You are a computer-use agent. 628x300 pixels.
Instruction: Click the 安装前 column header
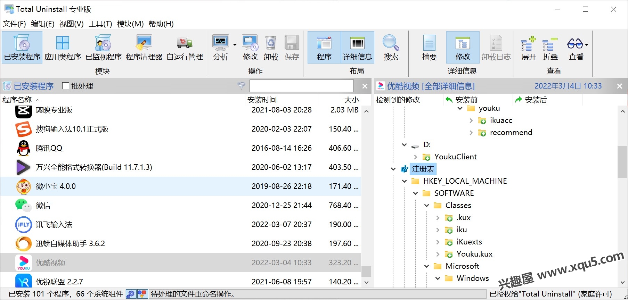(x=478, y=100)
